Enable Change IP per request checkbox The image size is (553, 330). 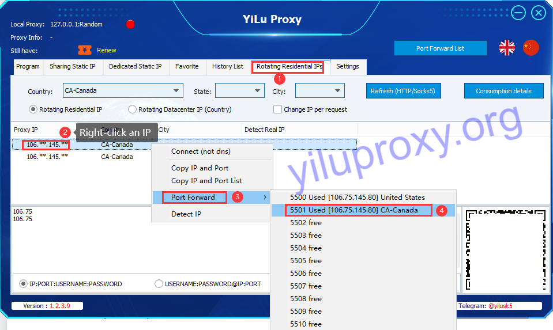pyautogui.click(x=277, y=109)
